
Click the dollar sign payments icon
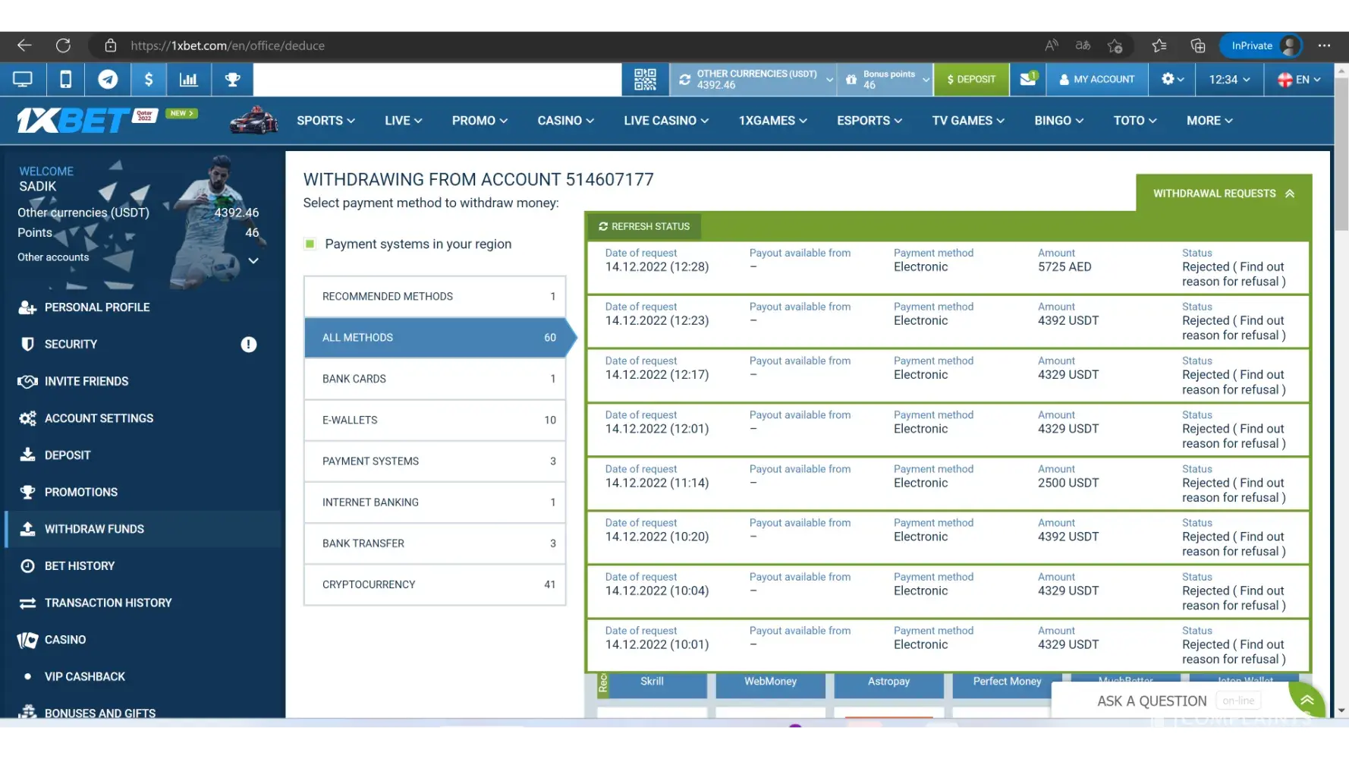[149, 80]
